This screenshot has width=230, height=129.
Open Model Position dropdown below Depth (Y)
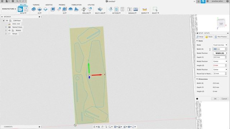220,61
